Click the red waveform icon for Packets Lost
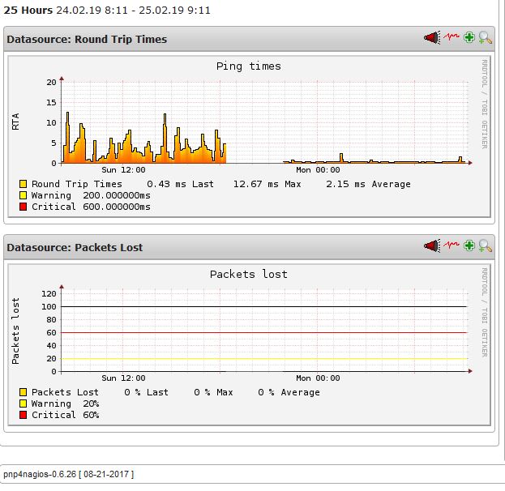Screen dimensions: 505x491 point(451,245)
